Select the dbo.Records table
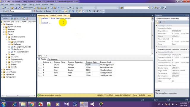 click(18, 49)
